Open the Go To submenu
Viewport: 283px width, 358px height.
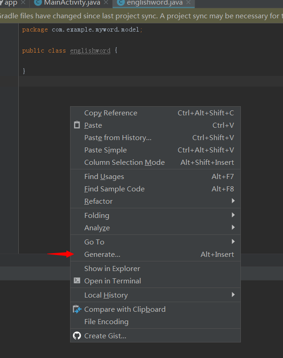(x=94, y=242)
